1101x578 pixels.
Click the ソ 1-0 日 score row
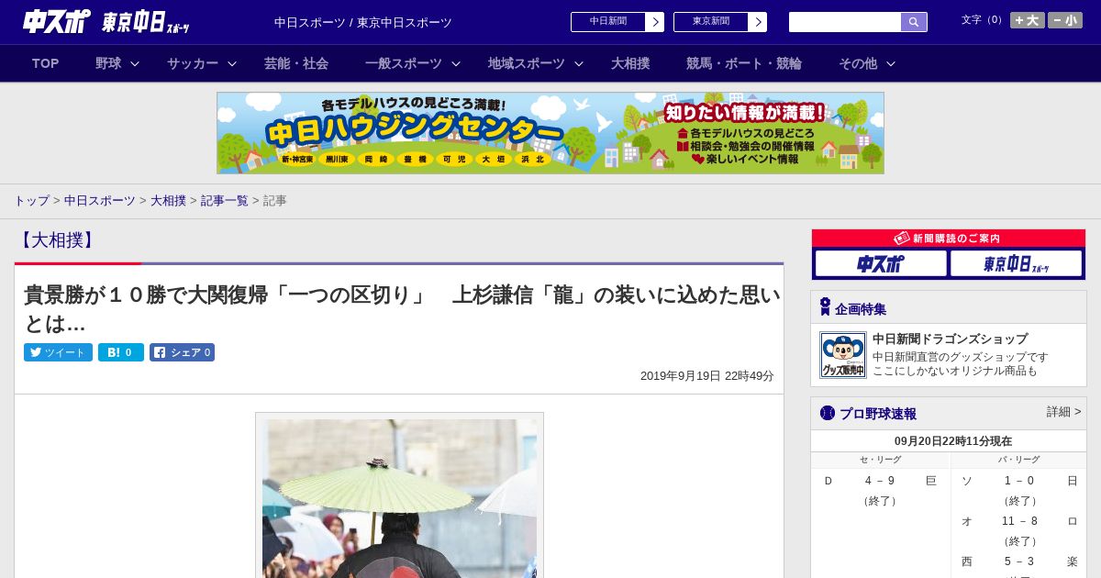point(1018,481)
